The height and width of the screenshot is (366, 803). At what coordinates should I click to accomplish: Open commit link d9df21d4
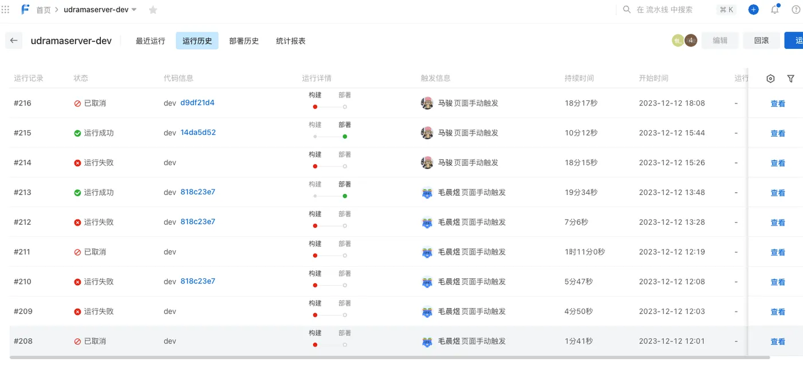(197, 103)
